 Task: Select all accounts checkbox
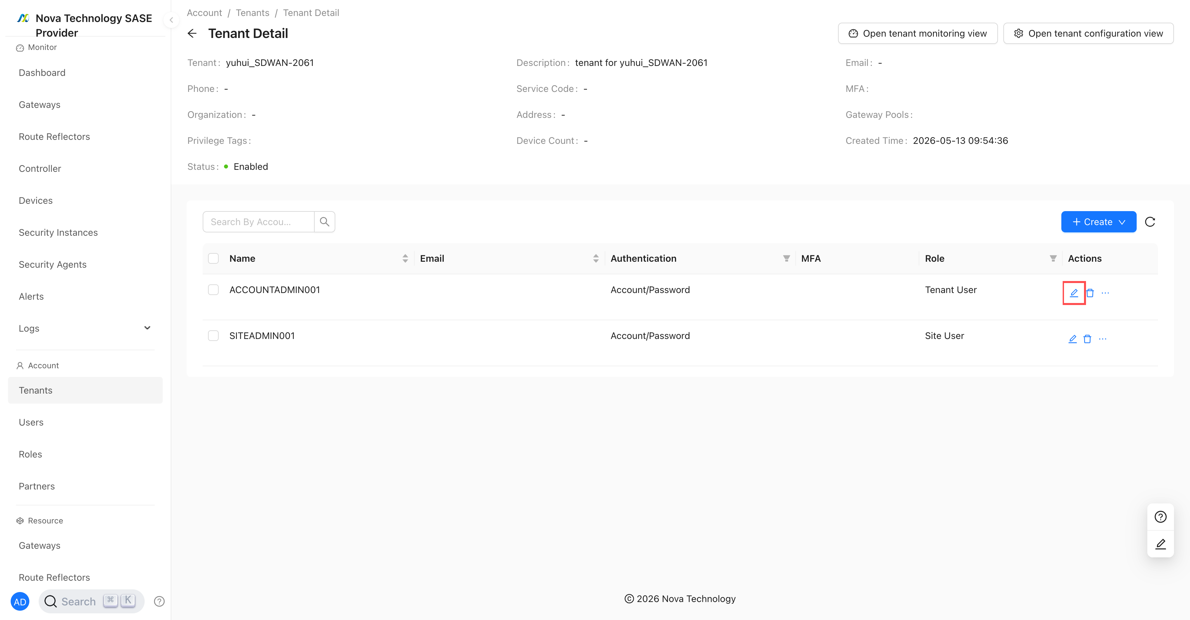pyautogui.click(x=213, y=258)
